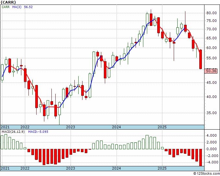
Task: Click the 40.00 price axis label
Action: click(x=212, y=97)
